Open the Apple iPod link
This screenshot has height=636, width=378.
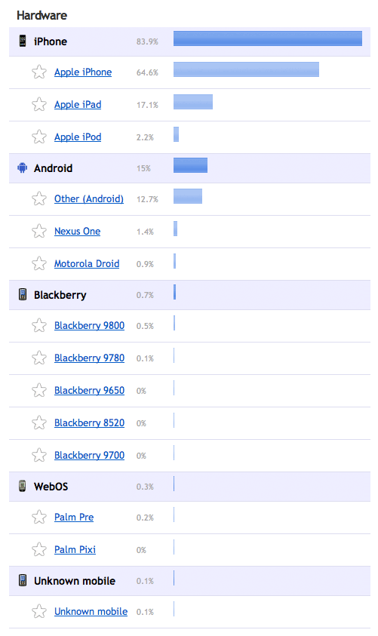[x=78, y=137]
